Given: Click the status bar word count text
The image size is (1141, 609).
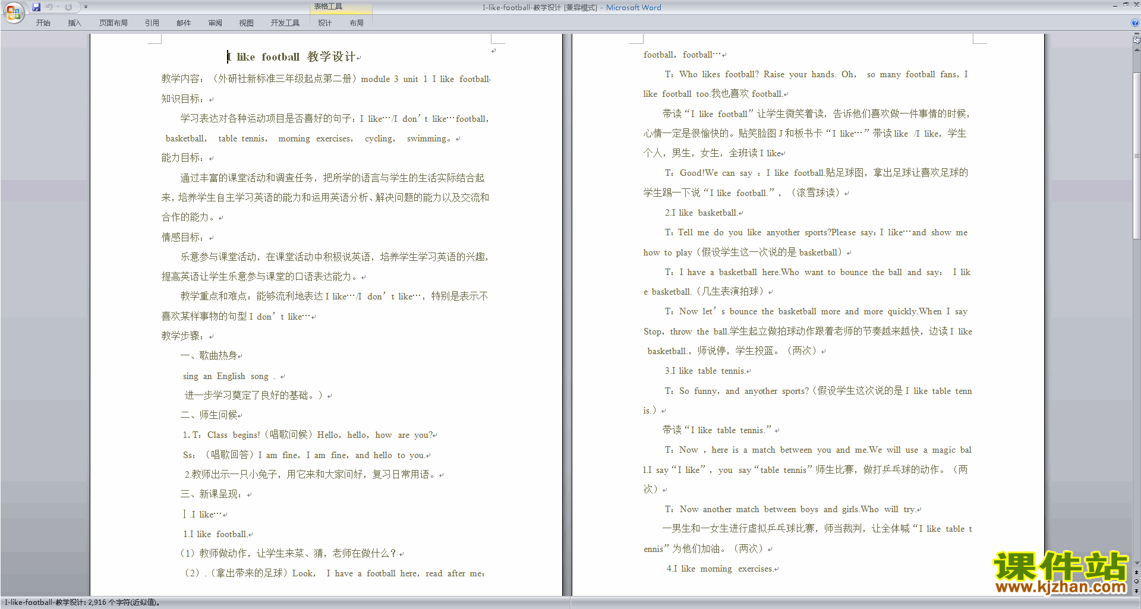Looking at the screenshot, I should 82,602.
